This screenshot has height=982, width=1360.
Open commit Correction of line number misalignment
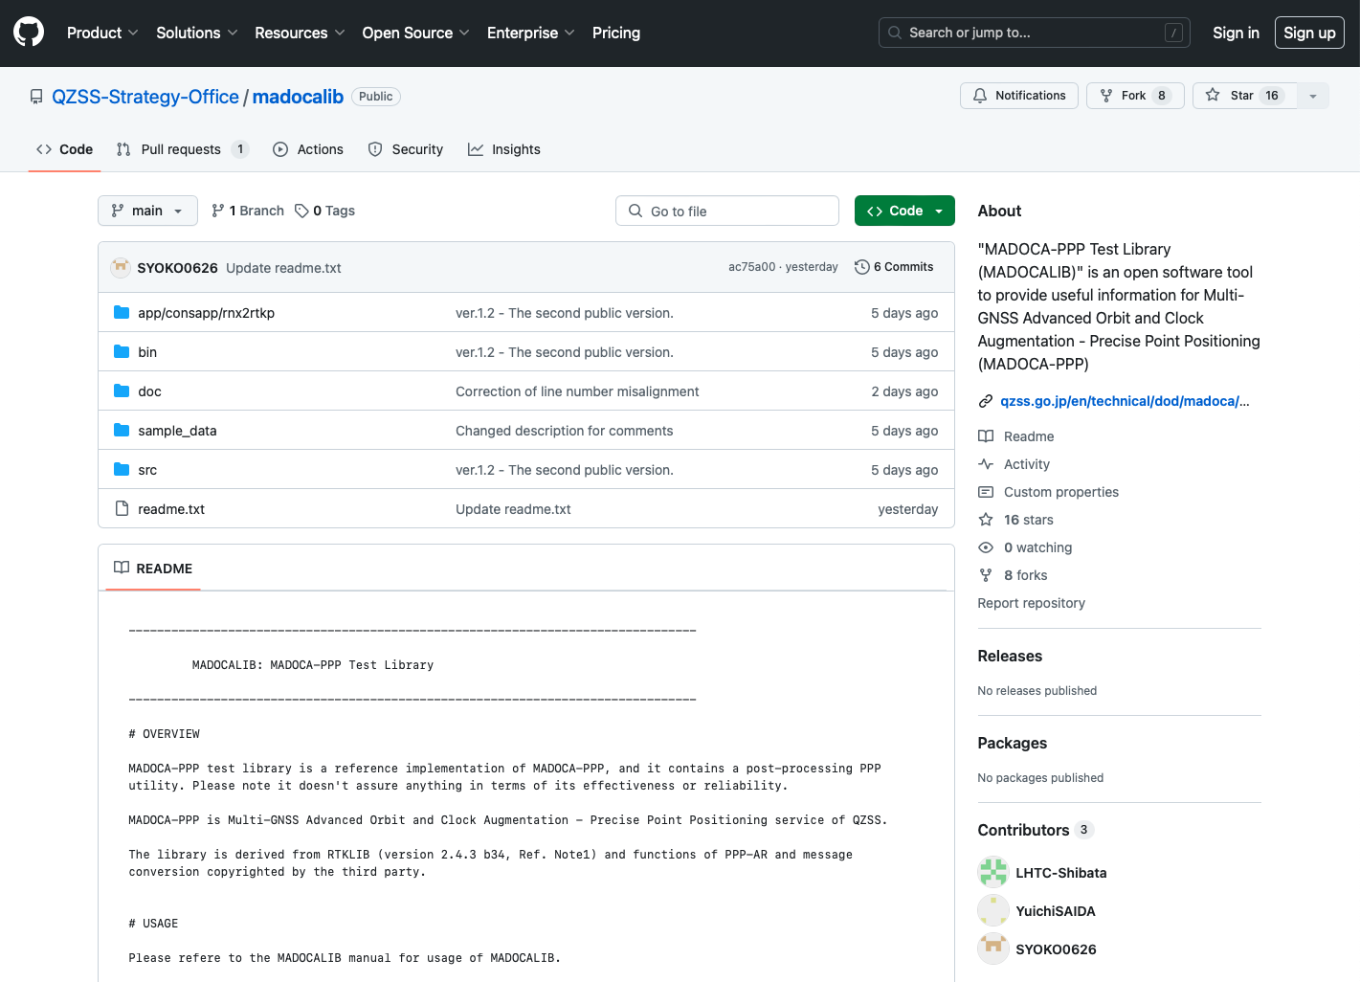click(x=577, y=391)
